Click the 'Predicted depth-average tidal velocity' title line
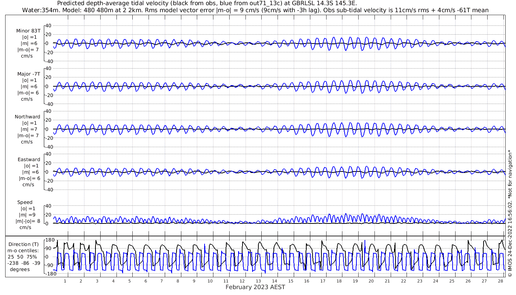The image size is (516, 295). click(x=207, y=3)
